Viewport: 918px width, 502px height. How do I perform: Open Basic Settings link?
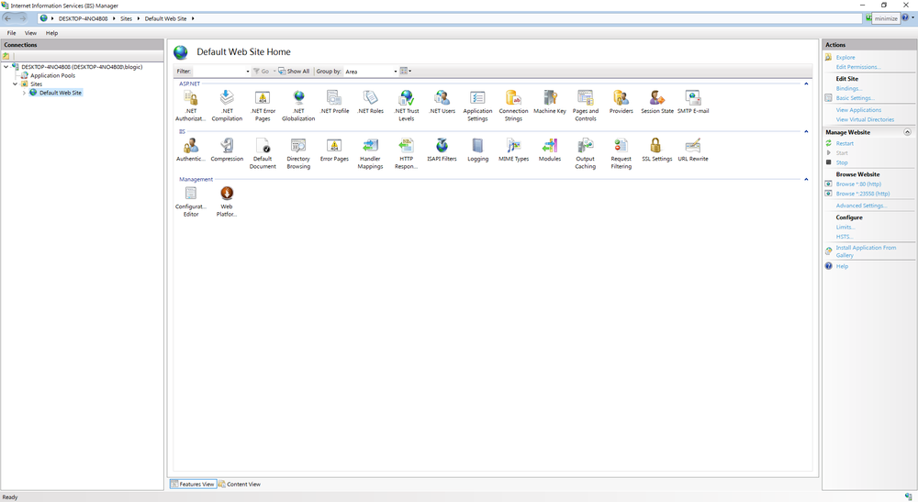tap(855, 97)
